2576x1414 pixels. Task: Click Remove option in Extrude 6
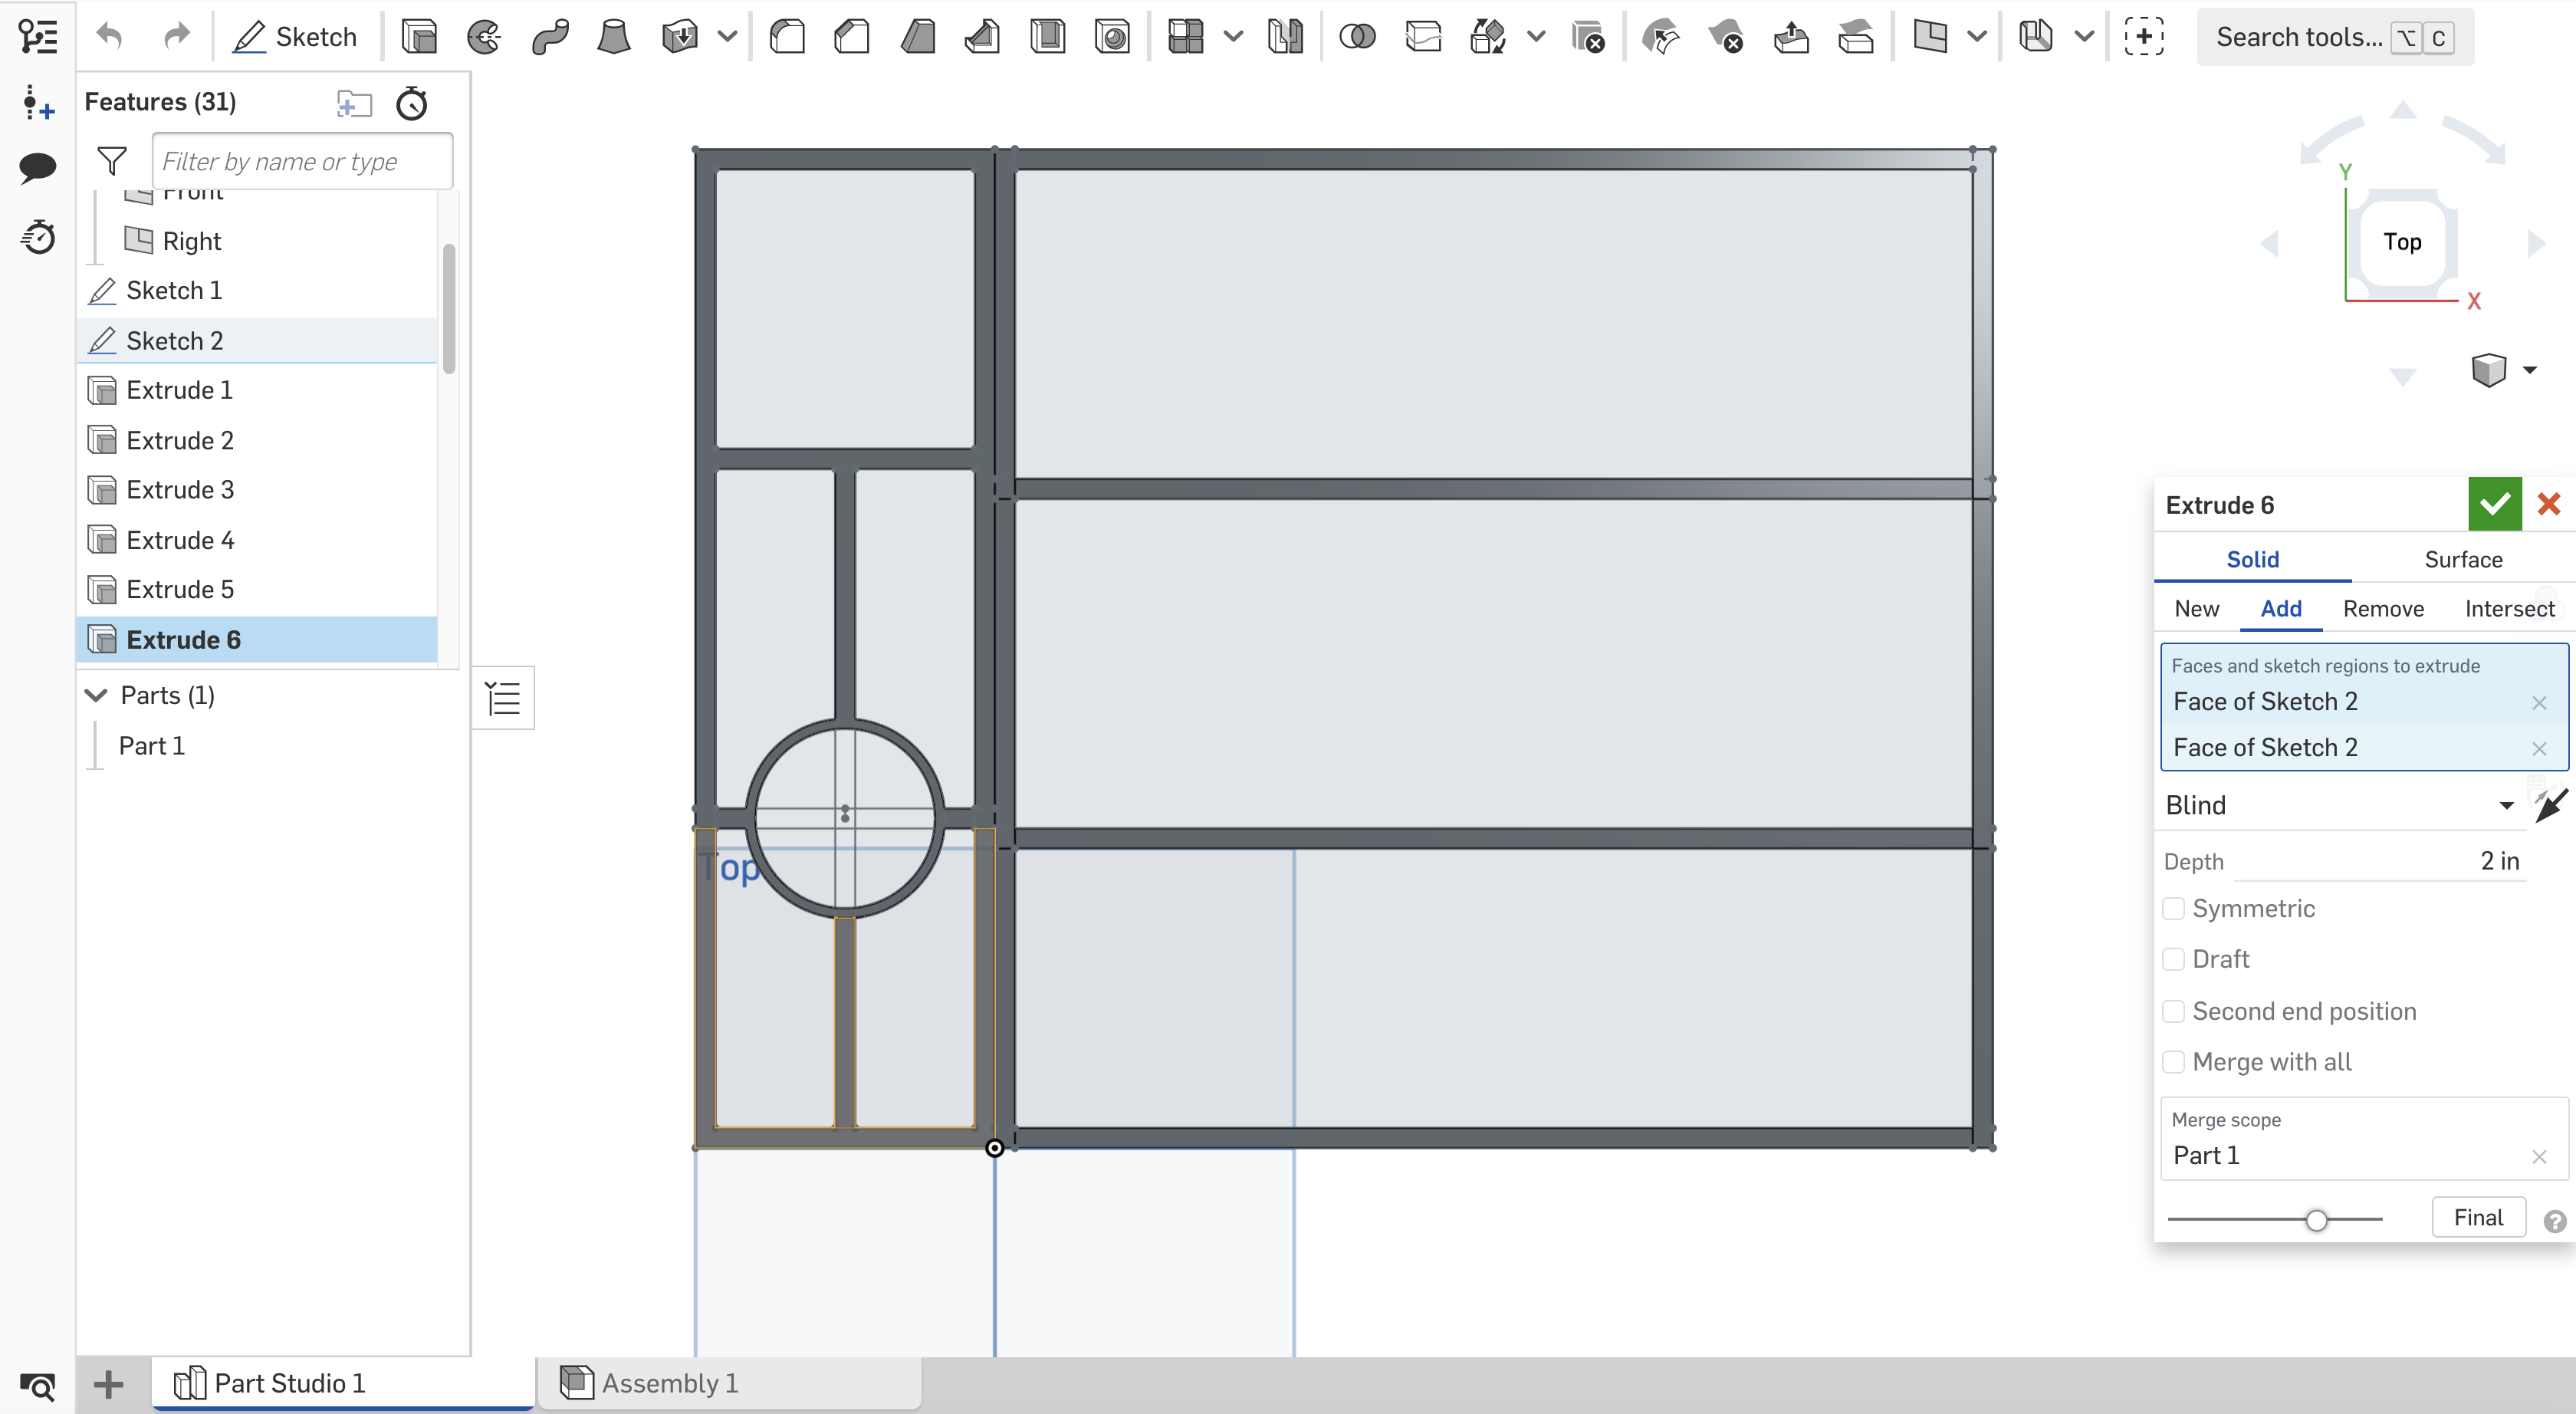pos(2383,608)
